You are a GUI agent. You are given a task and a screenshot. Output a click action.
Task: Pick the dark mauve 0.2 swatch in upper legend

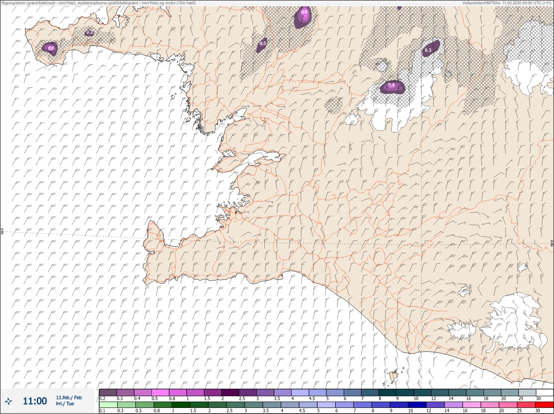(x=108, y=392)
